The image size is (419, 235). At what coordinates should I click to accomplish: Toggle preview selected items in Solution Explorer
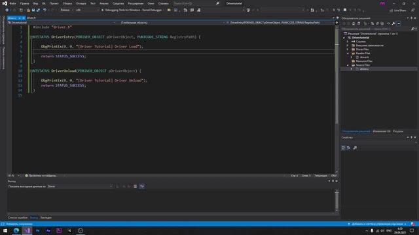399,23
